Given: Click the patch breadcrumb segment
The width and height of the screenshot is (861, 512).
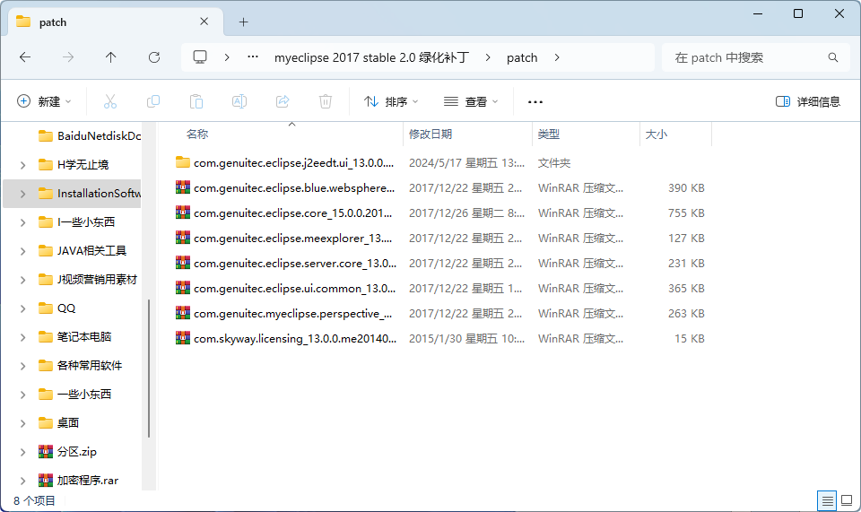Looking at the screenshot, I should (522, 57).
